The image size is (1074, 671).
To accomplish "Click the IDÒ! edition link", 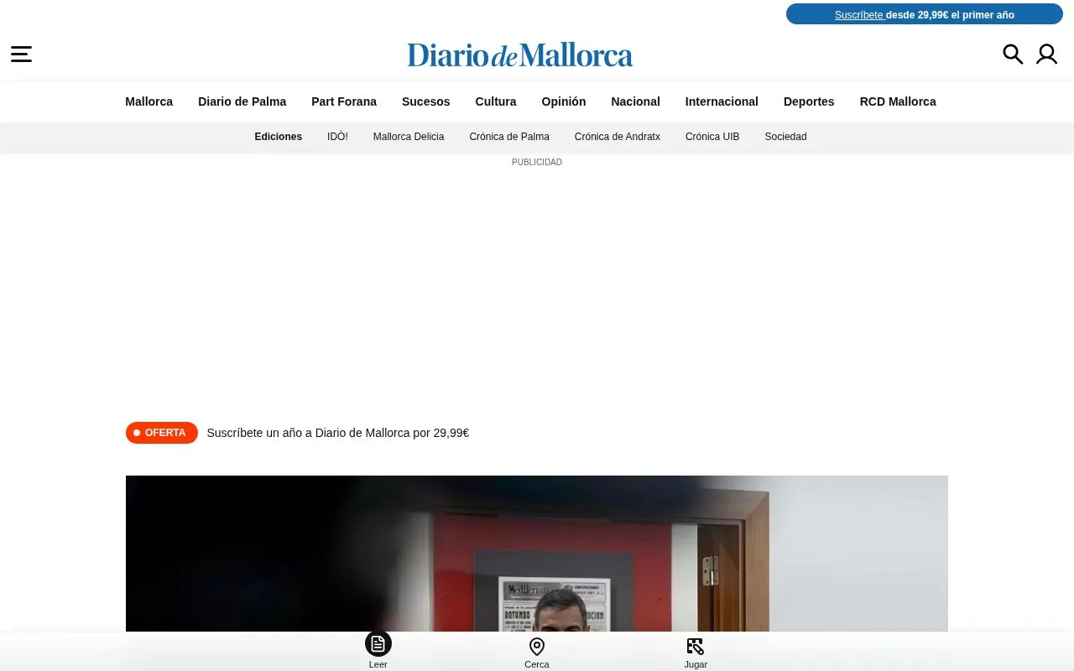I will coord(337,137).
